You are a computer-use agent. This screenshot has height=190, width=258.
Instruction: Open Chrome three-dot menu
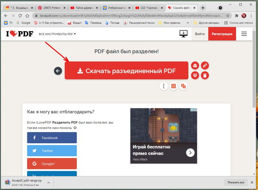tap(251, 16)
